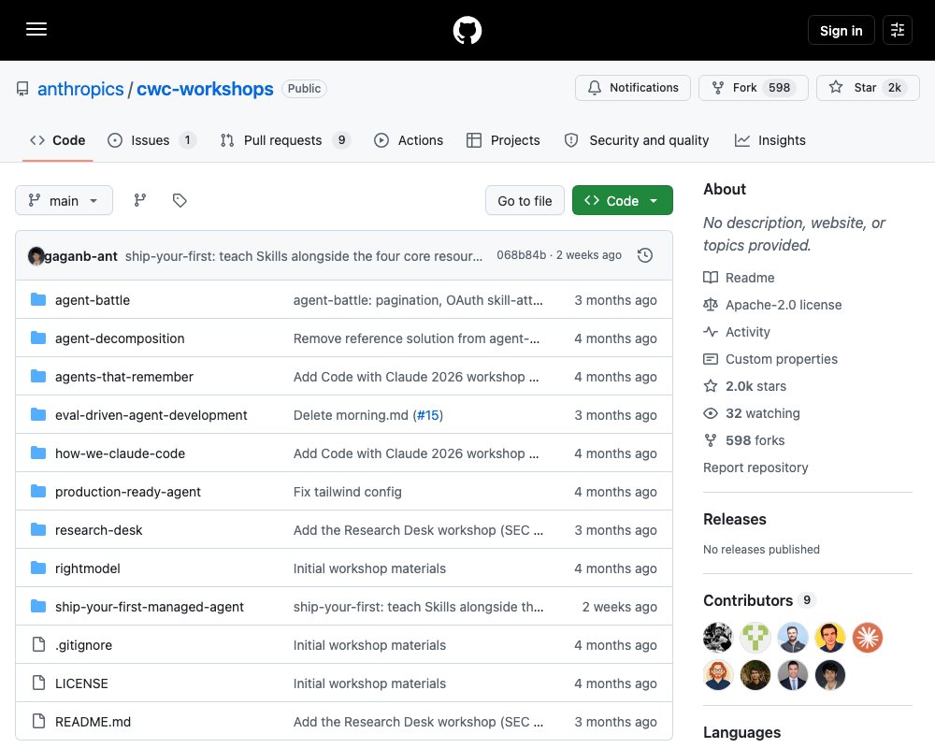
Task: Open Custom properties link
Action: tap(770, 359)
